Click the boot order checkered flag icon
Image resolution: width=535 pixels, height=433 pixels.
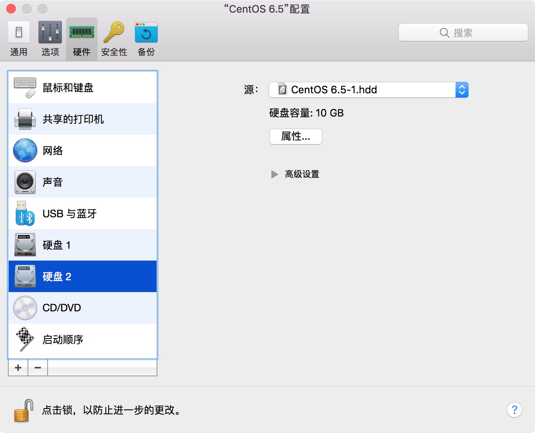click(x=25, y=339)
